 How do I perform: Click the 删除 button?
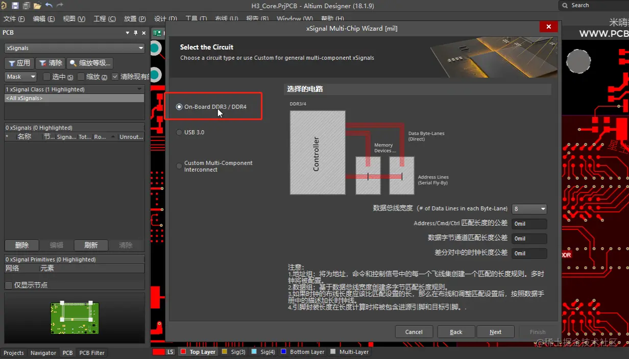22,245
